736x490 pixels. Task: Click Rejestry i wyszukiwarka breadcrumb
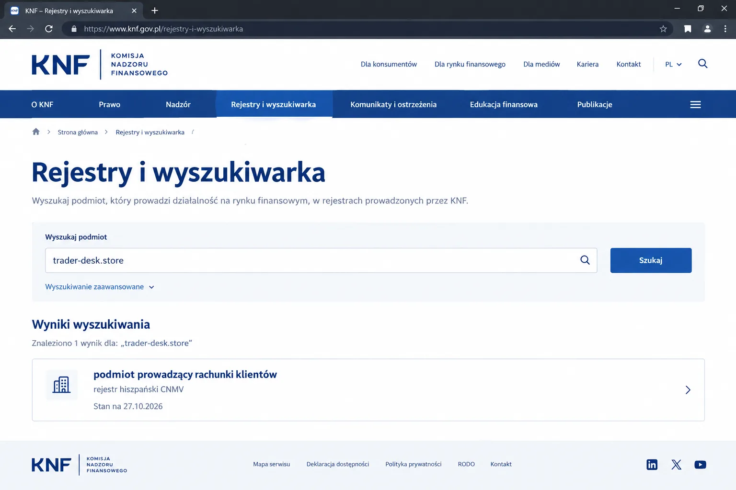point(150,132)
